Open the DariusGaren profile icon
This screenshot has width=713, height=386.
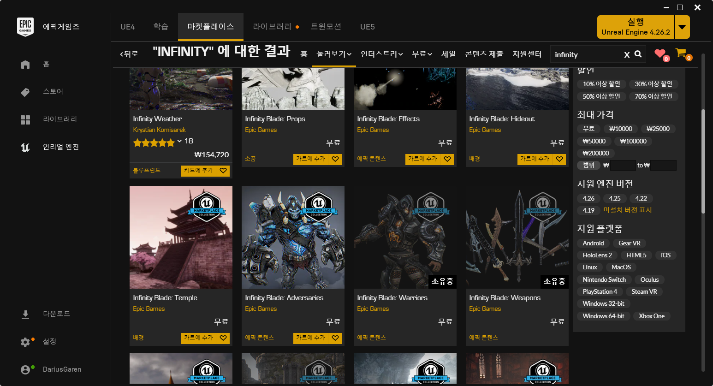click(25, 370)
